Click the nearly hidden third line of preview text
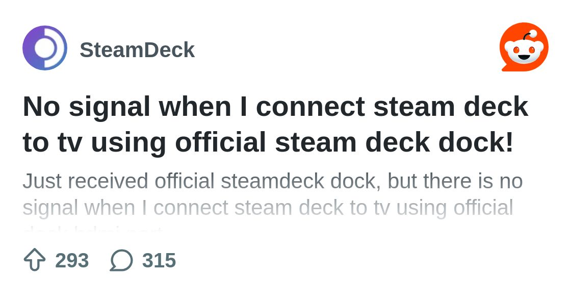This screenshot has height=298, width=571. 93,231
